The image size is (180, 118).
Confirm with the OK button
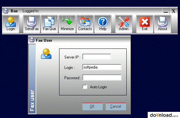(92, 106)
